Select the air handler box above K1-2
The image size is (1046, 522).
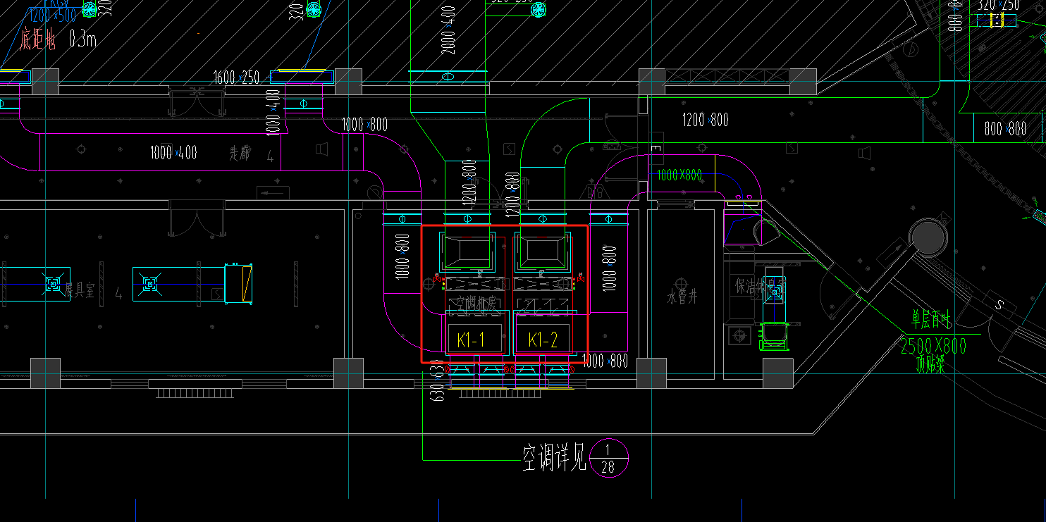(x=541, y=251)
